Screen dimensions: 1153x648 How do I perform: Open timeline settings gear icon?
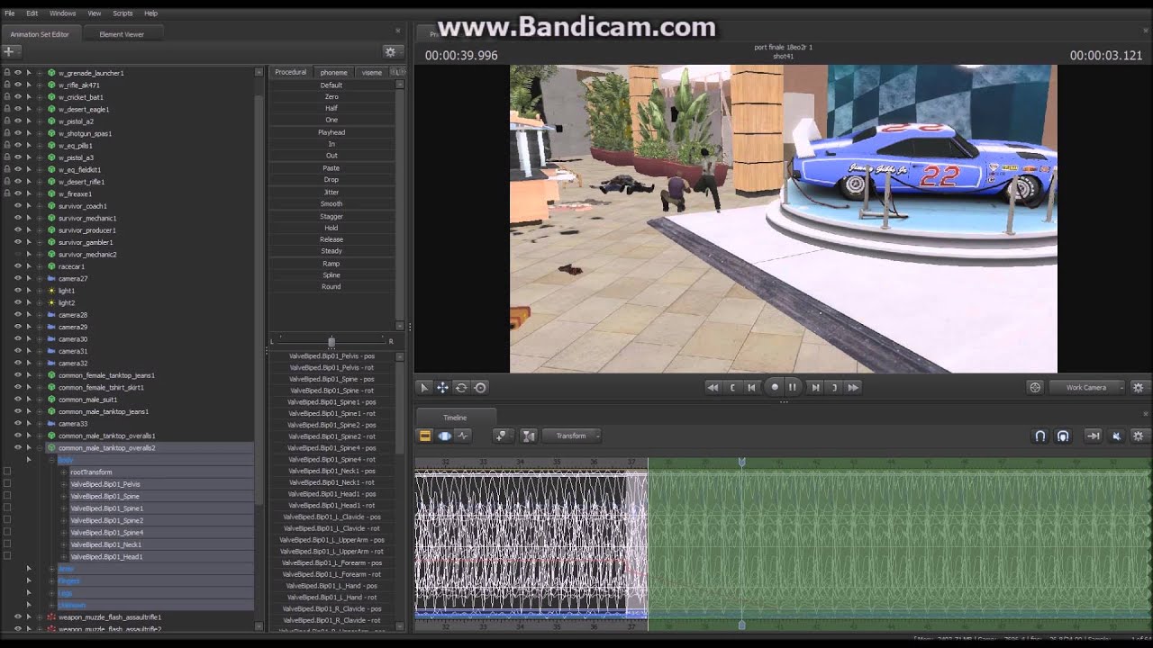tap(1139, 436)
